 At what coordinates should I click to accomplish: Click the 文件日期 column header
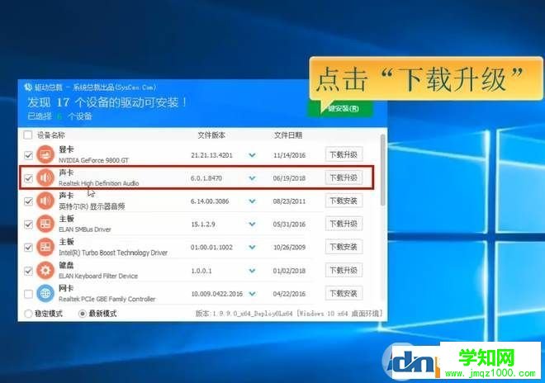(x=288, y=135)
